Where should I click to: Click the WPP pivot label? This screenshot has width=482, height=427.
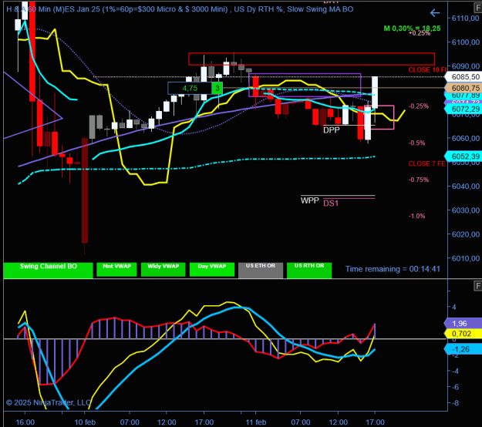tap(309, 200)
